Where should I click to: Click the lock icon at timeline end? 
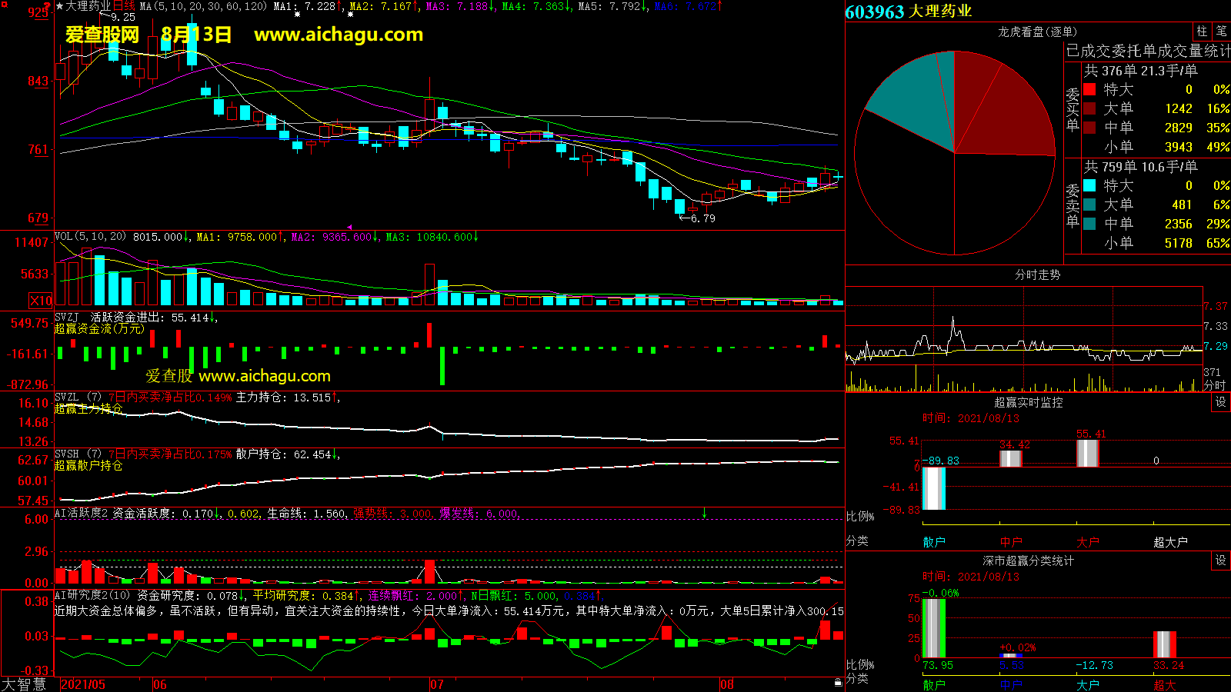[838, 682]
